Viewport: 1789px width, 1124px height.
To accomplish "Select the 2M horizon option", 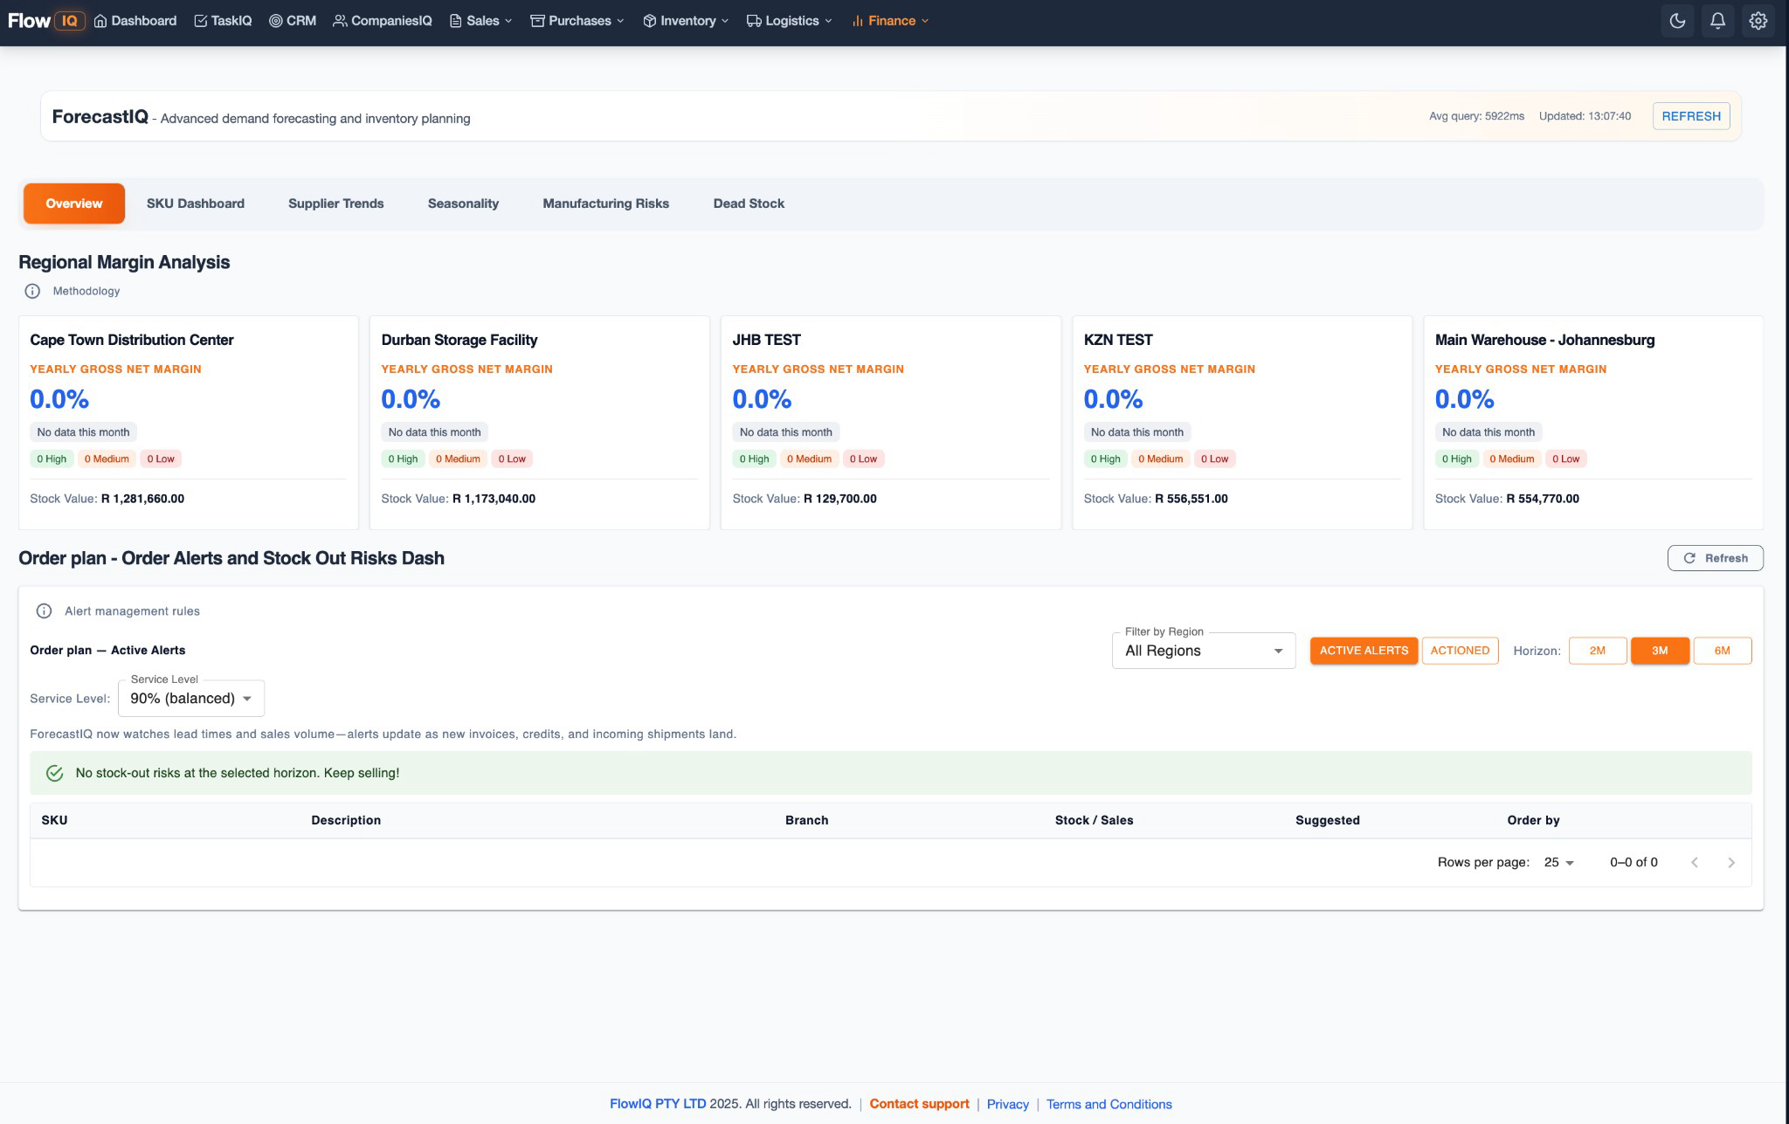I will point(1598,650).
